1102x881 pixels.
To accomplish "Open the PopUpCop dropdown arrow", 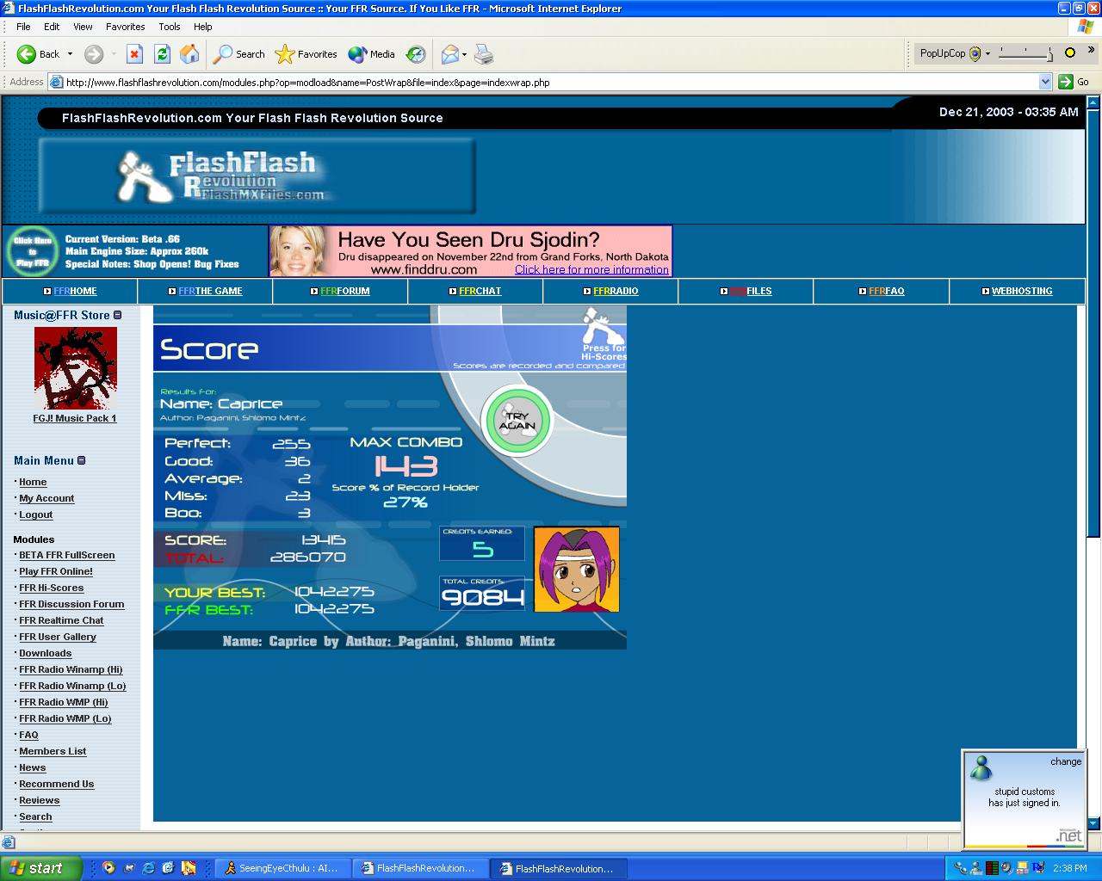I will [x=987, y=53].
